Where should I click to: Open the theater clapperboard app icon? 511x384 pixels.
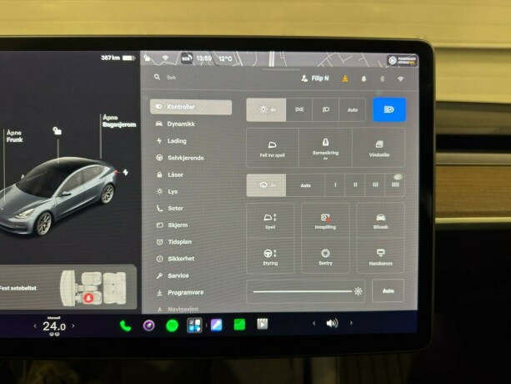point(263,324)
